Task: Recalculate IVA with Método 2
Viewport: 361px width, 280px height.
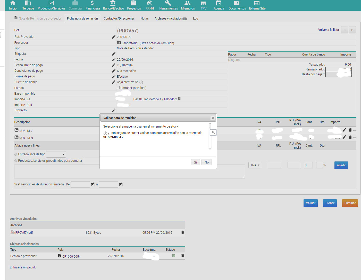Action: point(171,99)
